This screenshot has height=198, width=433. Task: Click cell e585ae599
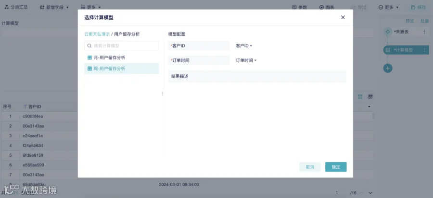(x=33, y=165)
